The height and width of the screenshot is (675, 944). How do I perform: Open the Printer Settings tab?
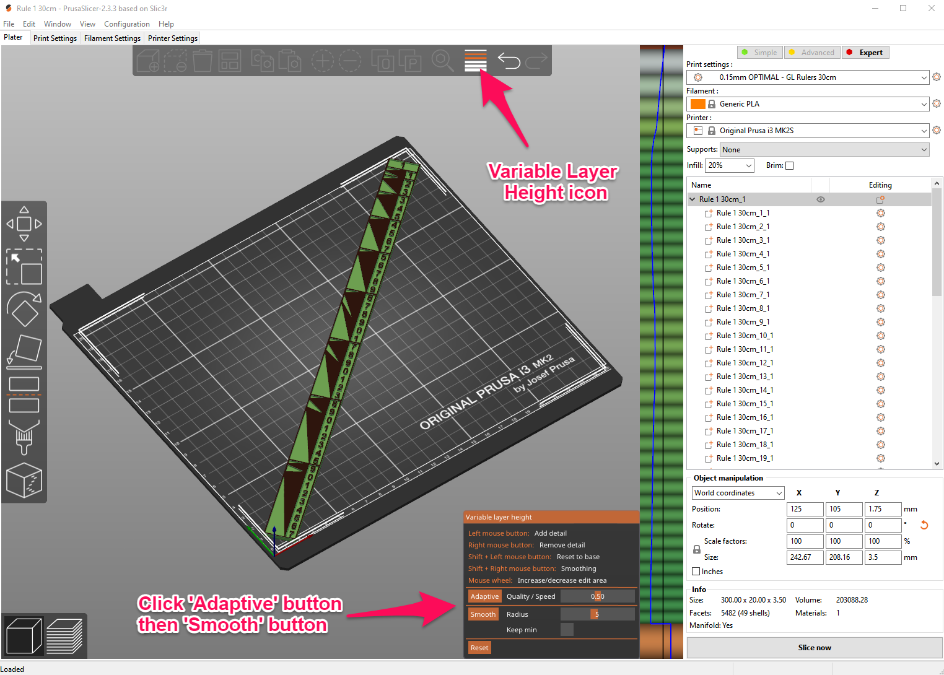173,38
